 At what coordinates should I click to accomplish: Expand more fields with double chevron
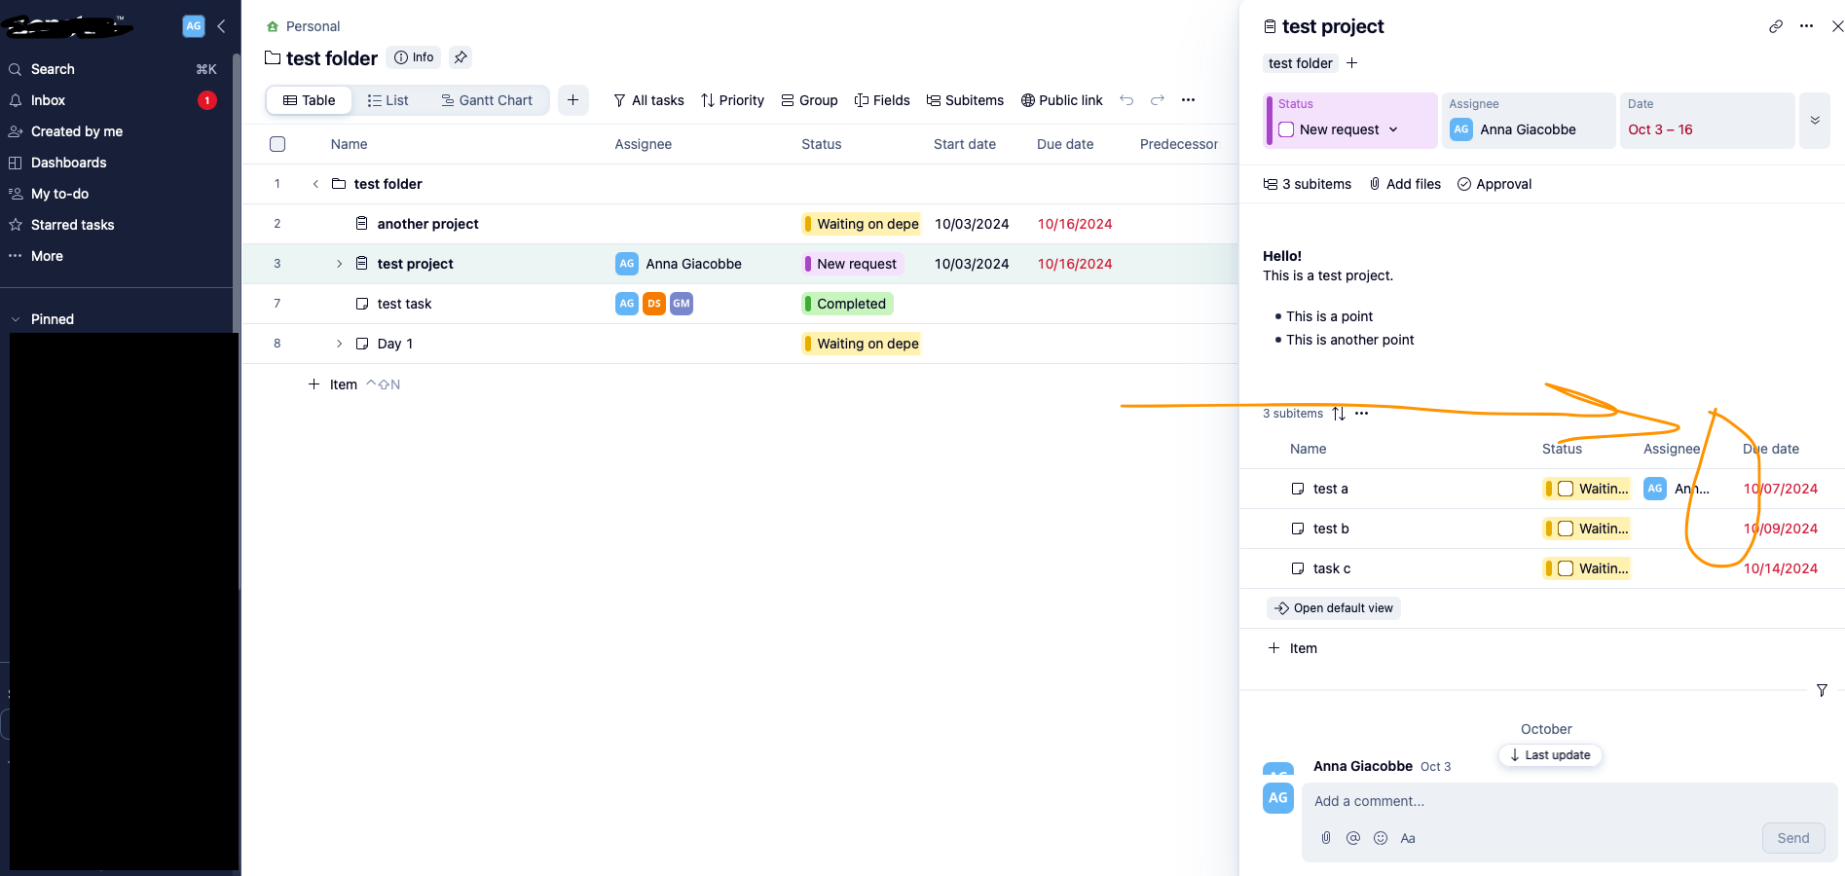1815,121
